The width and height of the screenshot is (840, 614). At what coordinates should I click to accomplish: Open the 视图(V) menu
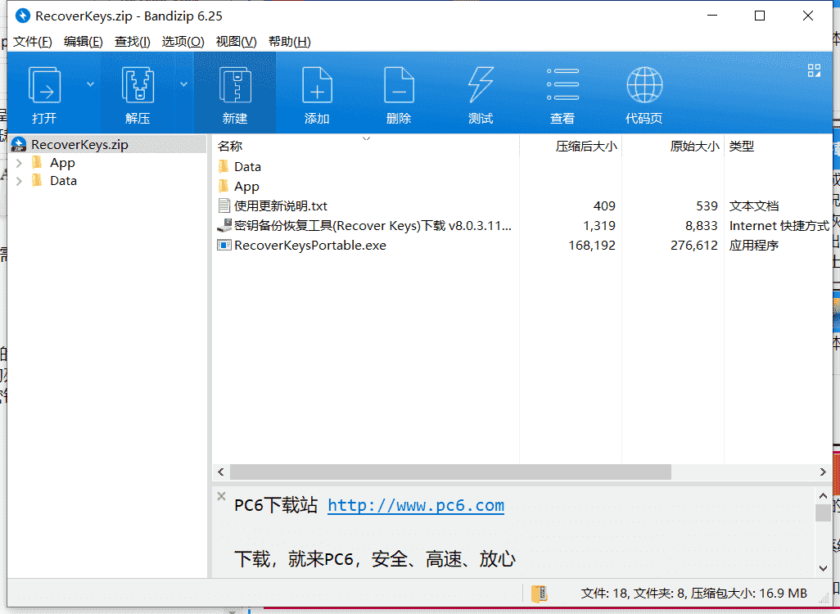coord(237,41)
